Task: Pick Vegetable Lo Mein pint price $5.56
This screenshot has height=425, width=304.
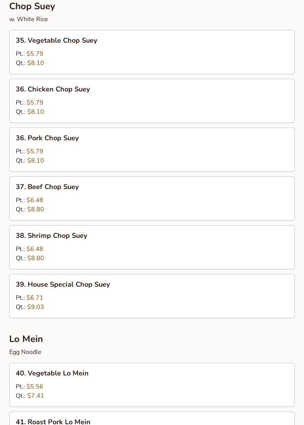Action: coord(35,387)
